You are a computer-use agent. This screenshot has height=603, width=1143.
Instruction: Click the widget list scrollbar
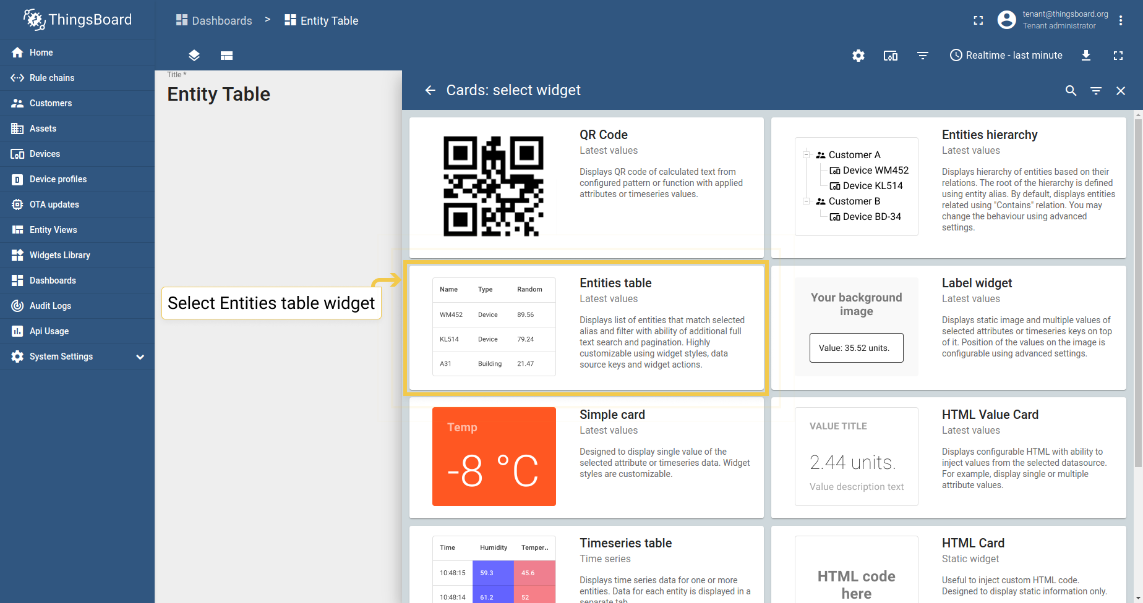pos(1138,293)
